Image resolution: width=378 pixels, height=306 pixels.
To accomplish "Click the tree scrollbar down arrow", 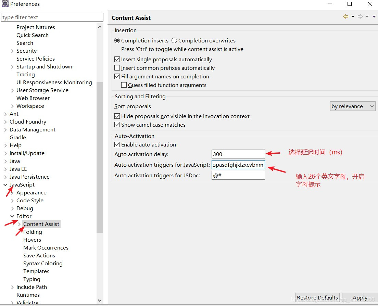I will [x=100, y=301].
